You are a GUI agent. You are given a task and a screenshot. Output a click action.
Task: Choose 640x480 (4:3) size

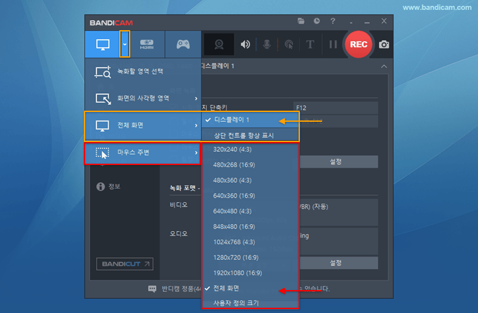[x=250, y=212]
